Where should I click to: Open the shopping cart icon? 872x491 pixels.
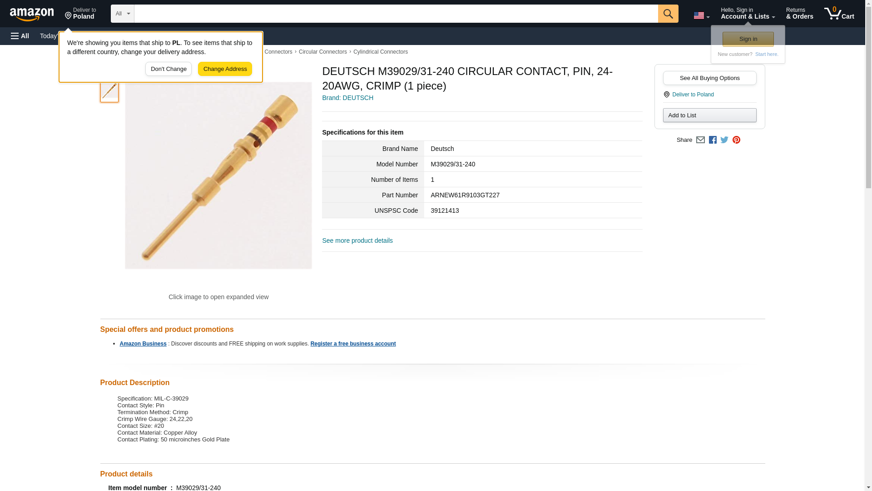click(x=839, y=14)
